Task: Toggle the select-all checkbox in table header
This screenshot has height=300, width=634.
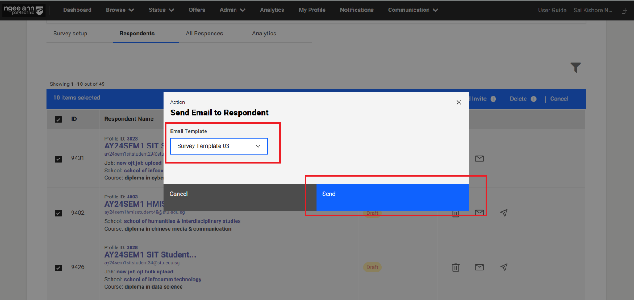Action: (58, 119)
